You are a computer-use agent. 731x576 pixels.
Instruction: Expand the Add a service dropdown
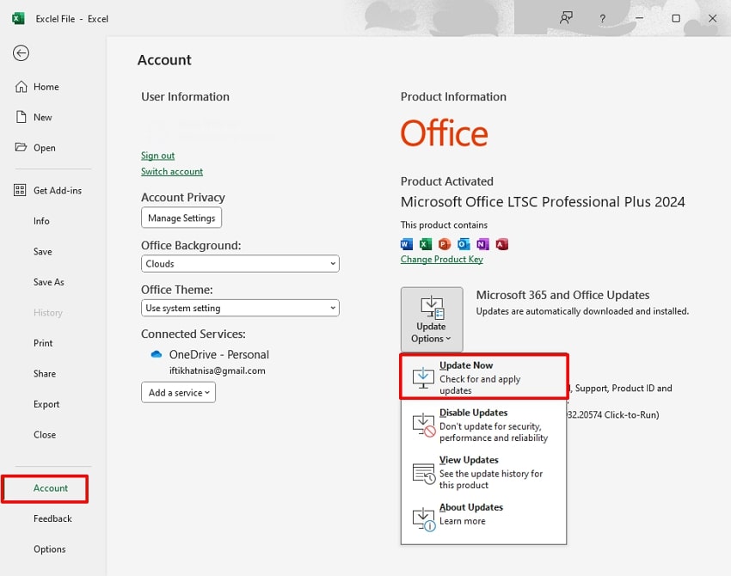coord(179,392)
